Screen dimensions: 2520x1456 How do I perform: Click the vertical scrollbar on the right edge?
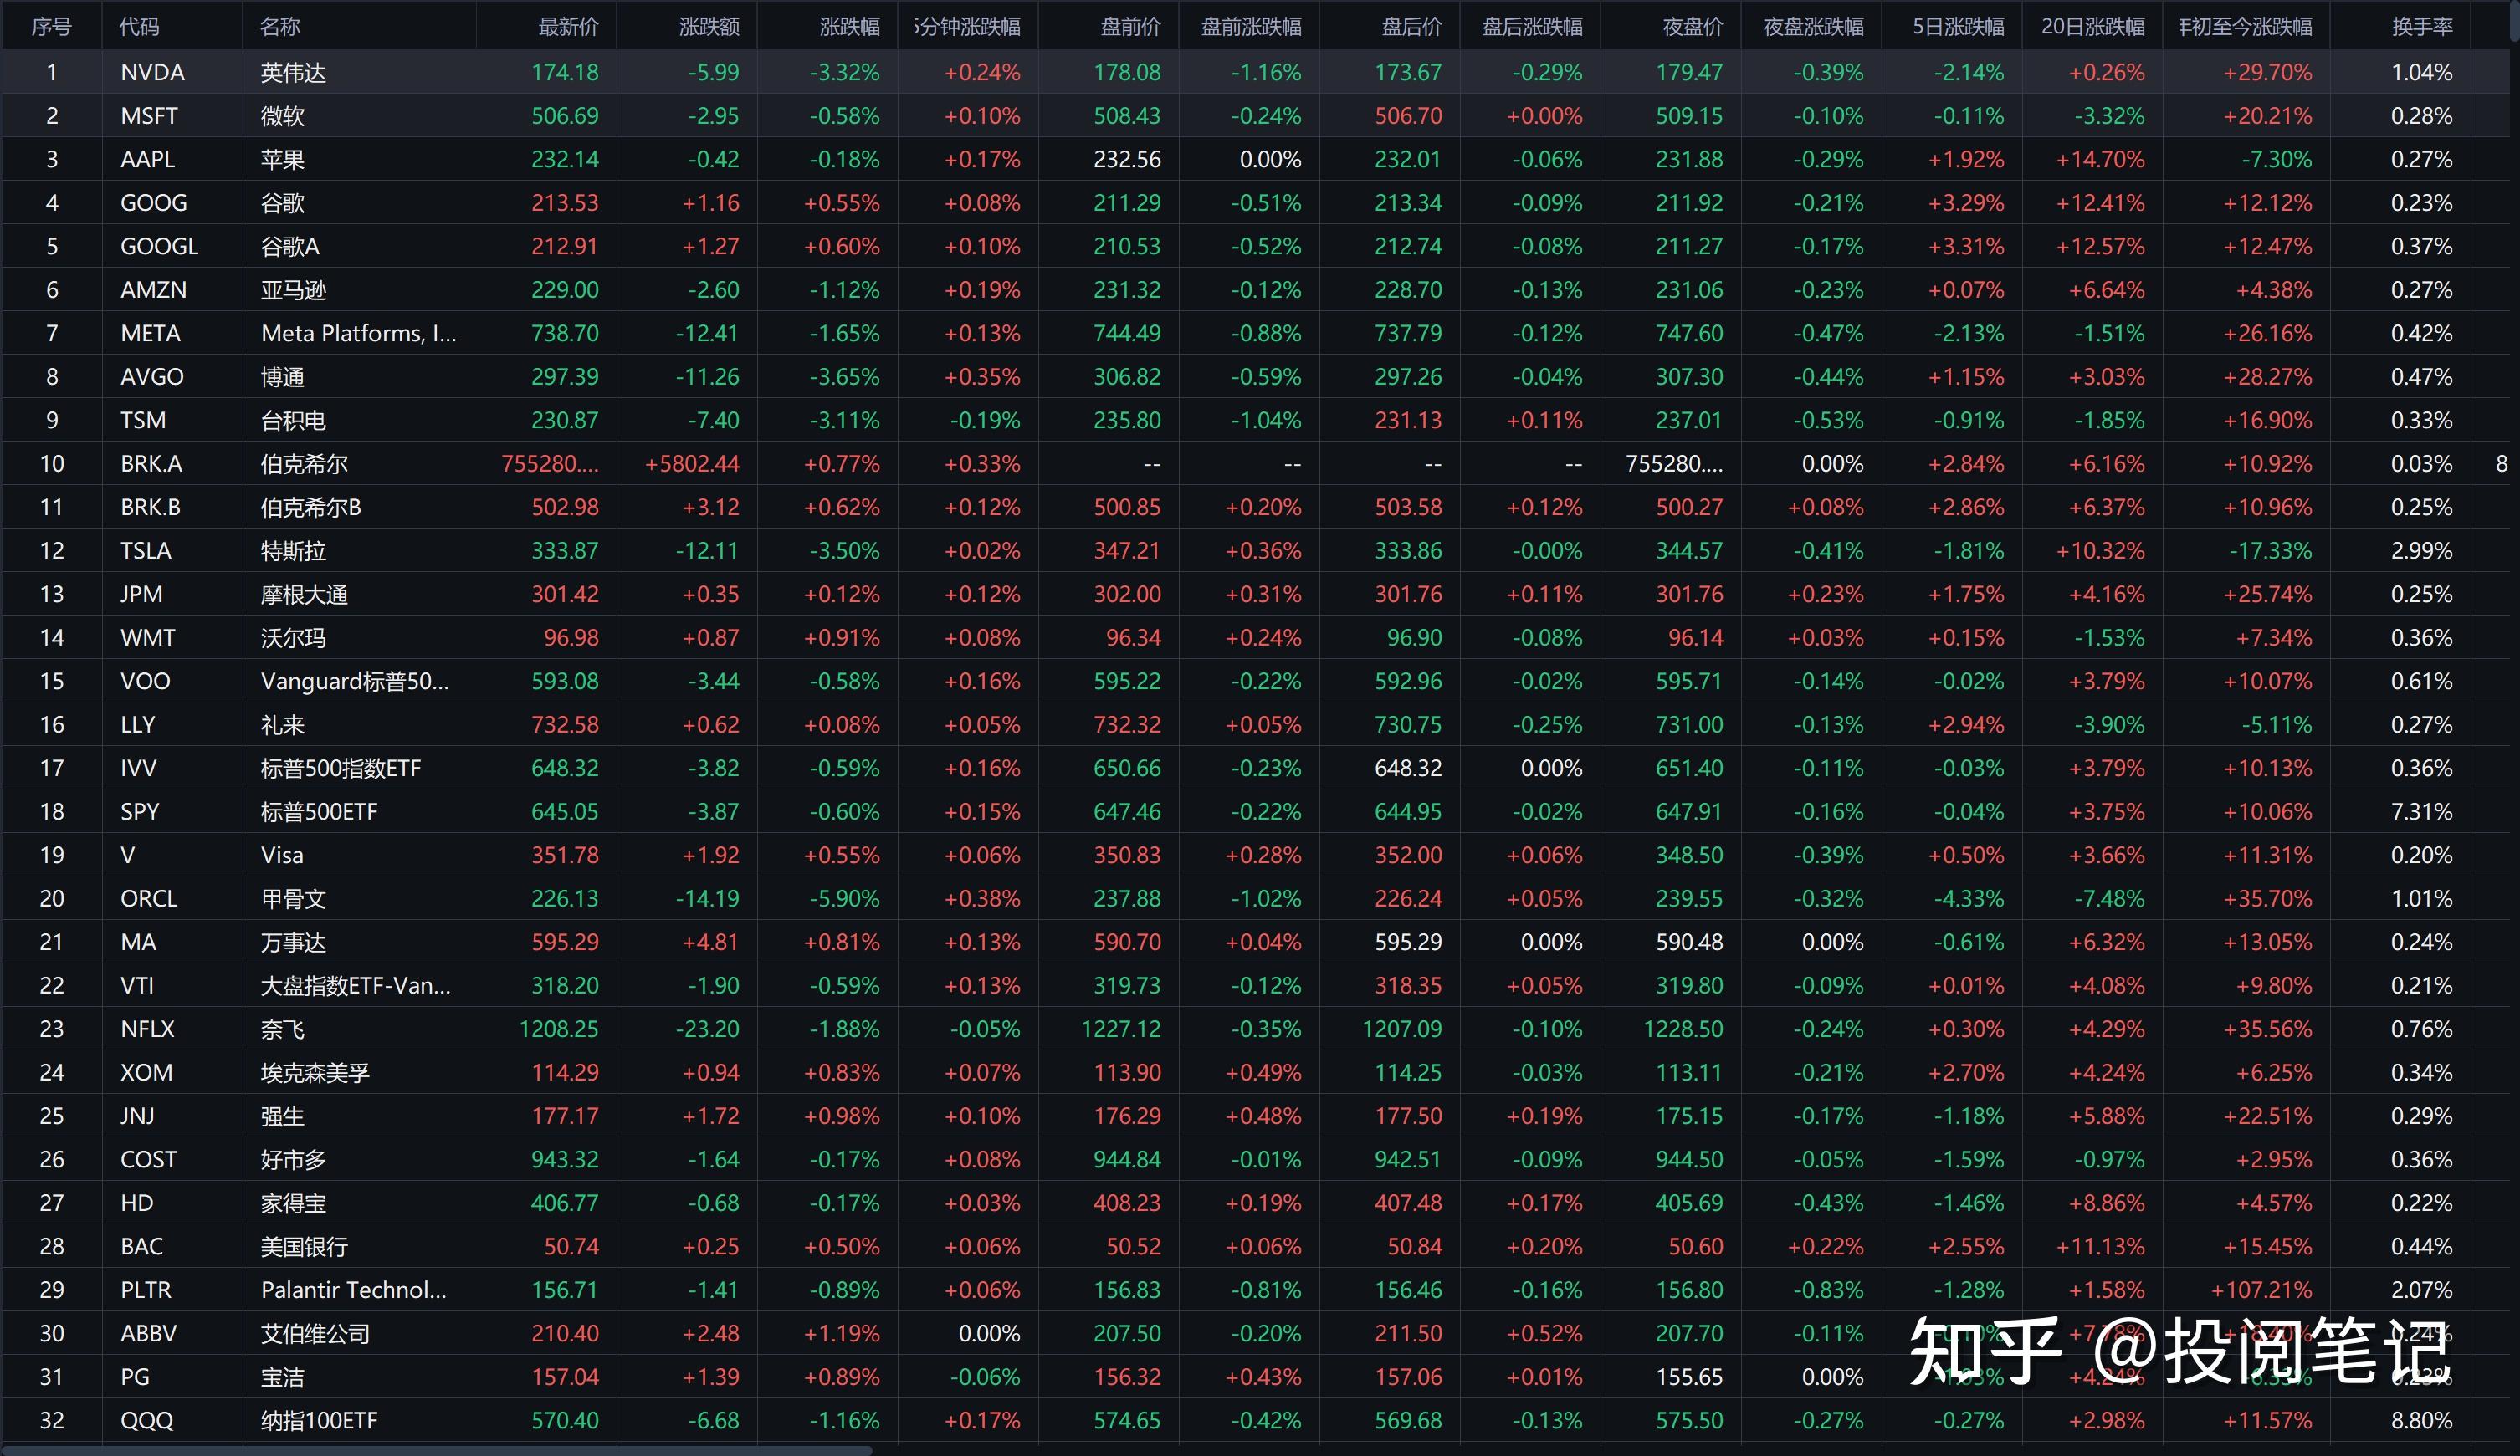click(x=2514, y=20)
